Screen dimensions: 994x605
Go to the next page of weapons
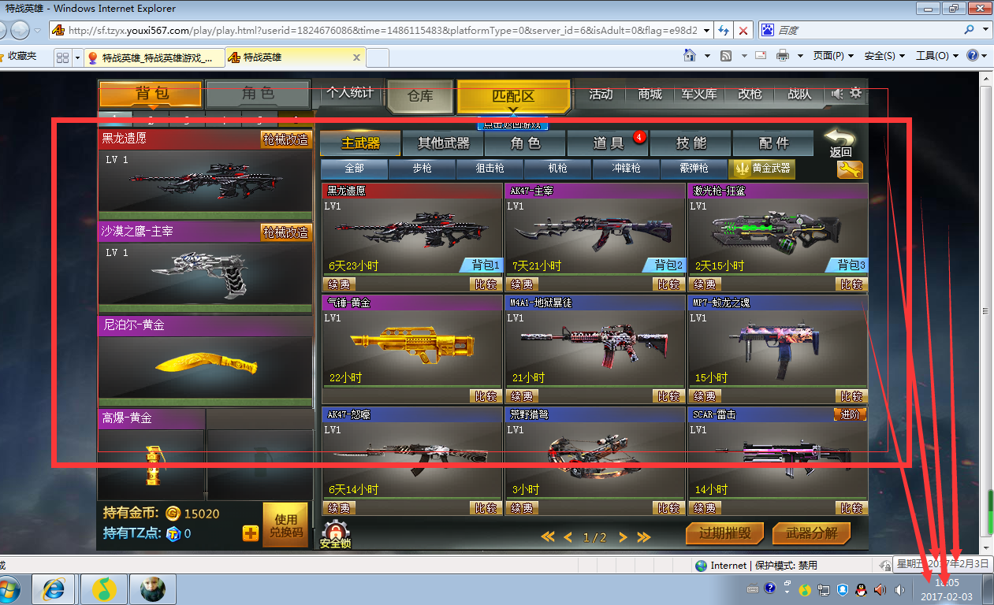click(623, 537)
